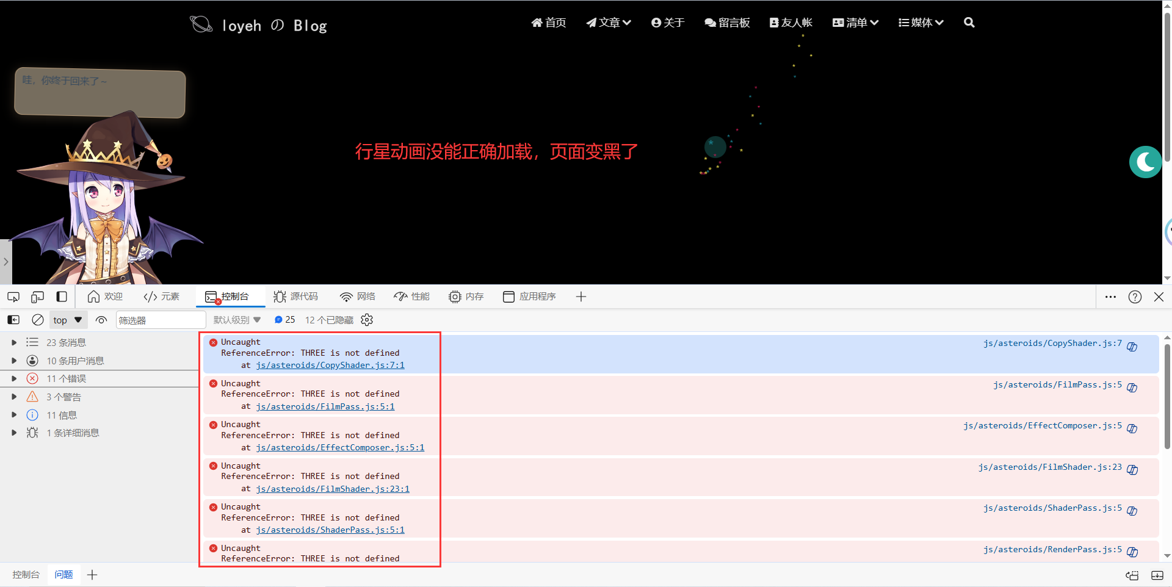This screenshot has height=587, width=1172.
Task: Open the 源代码 (Sources) tab
Action: [295, 297]
